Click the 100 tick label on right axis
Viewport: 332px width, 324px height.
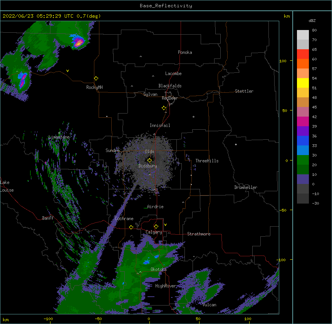[283, 61]
